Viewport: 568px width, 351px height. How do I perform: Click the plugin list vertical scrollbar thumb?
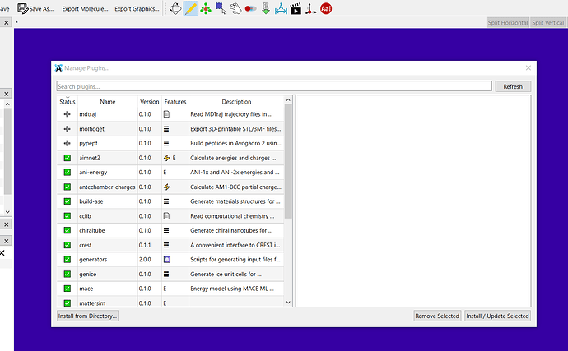click(x=288, y=161)
